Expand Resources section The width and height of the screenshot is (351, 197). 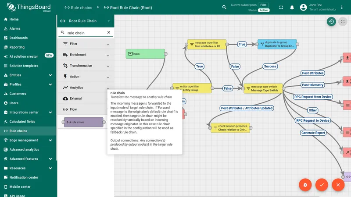click(28, 168)
